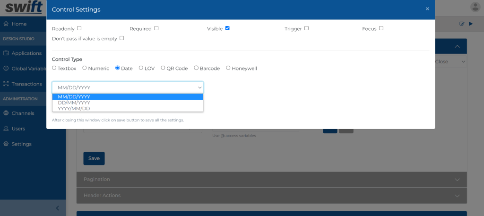Click the Save button
Viewport: 484px width, 216px height.
(x=94, y=158)
